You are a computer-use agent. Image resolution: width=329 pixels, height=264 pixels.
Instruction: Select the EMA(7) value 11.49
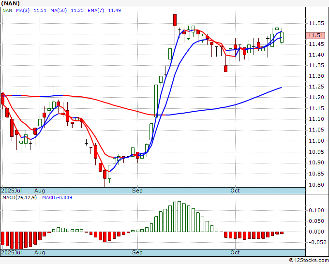115,11
